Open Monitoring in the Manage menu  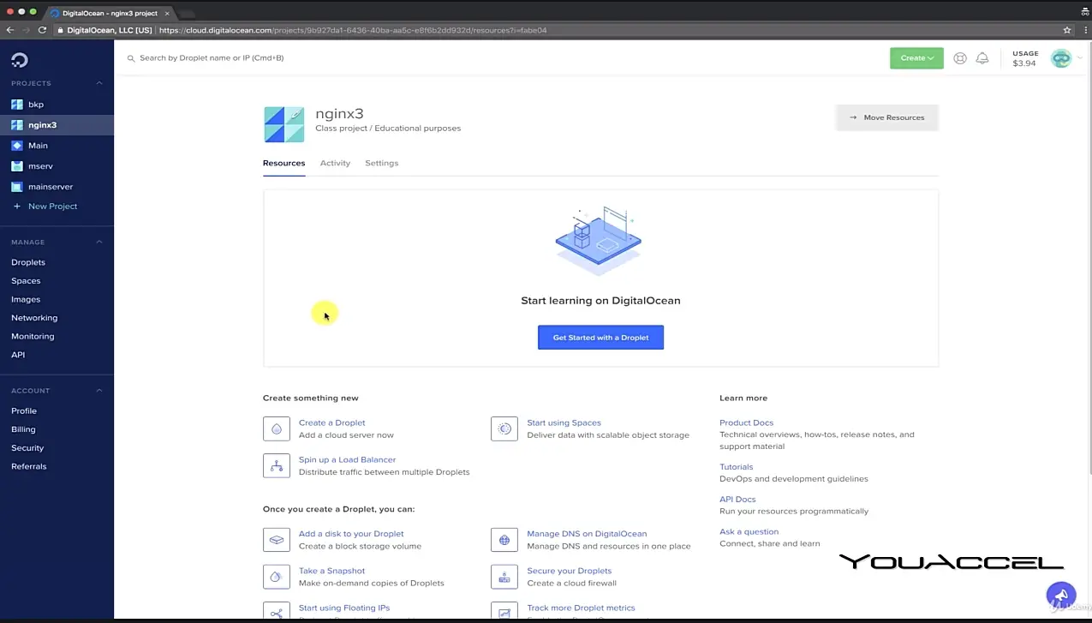click(33, 337)
